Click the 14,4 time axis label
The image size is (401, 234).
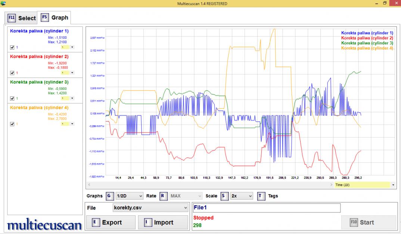pyautogui.click(x=118, y=178)
